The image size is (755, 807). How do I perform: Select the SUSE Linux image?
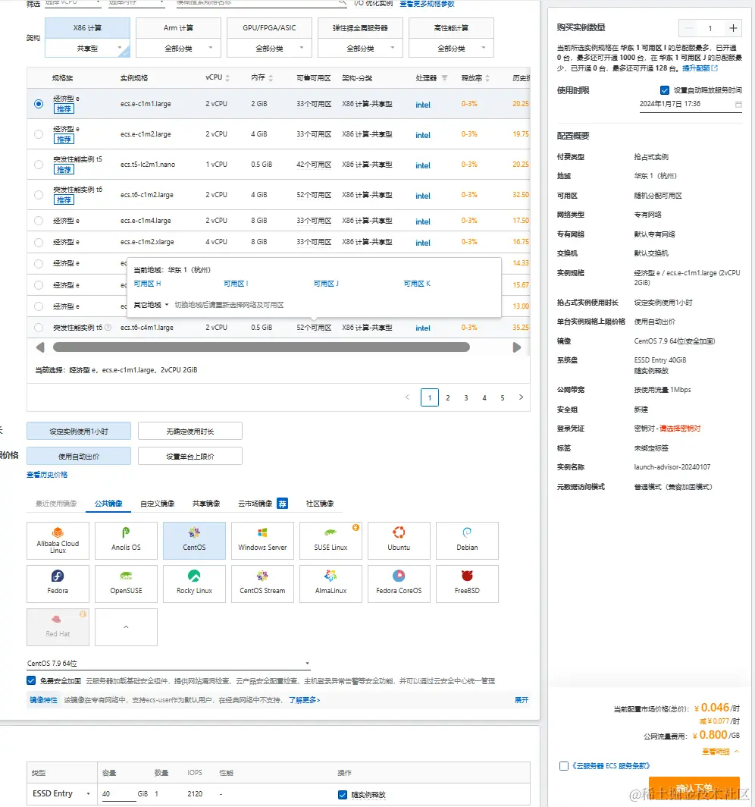331,540
